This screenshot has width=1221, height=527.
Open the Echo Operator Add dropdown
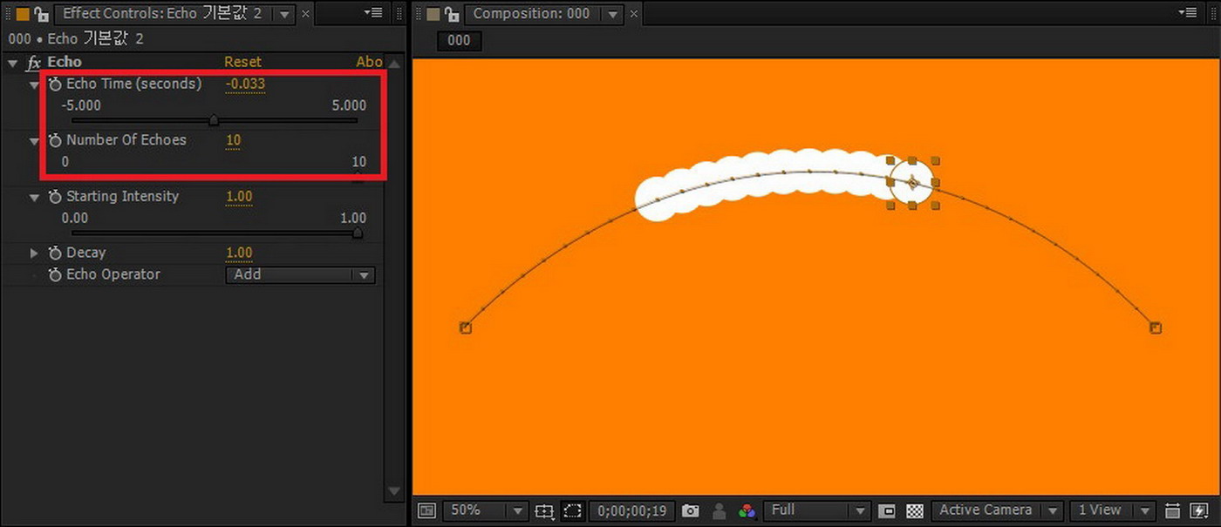[300, 274]
